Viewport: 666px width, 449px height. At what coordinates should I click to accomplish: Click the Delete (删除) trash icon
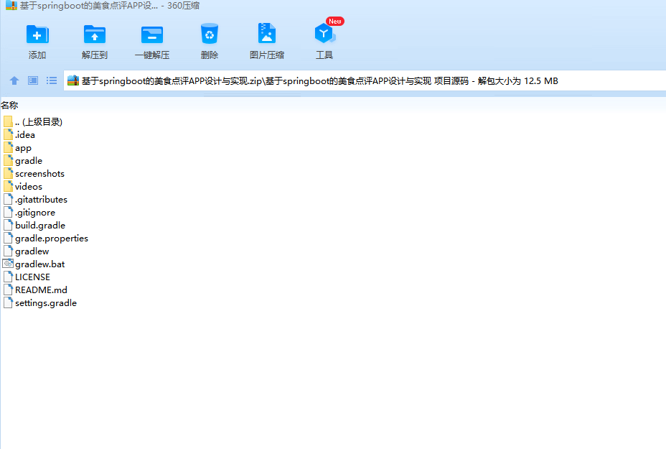tap(210, 34)
